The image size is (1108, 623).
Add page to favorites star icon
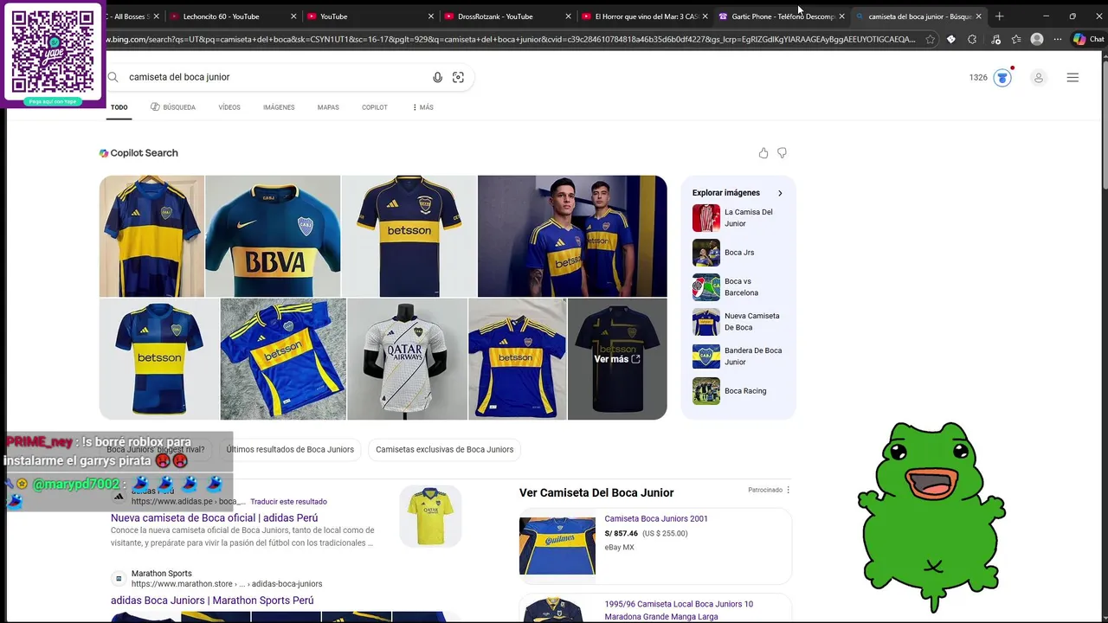coord(931,39)
